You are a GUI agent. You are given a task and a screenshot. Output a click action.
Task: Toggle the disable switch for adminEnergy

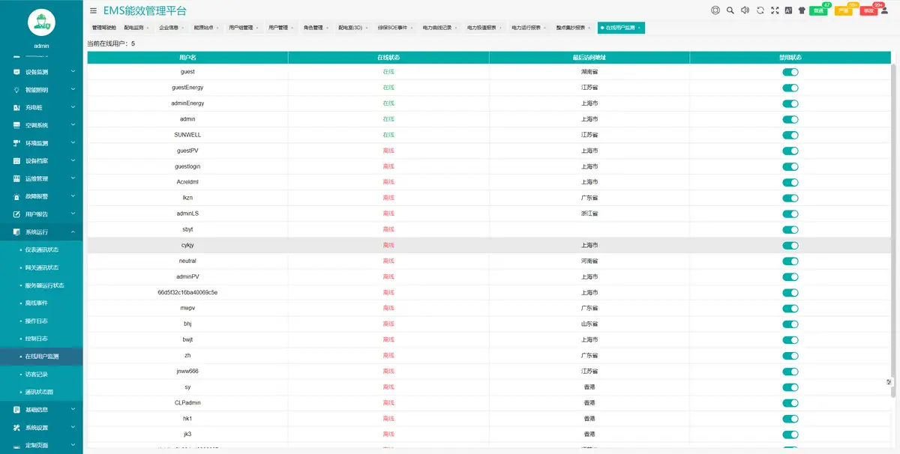click(x=790, y=103)
